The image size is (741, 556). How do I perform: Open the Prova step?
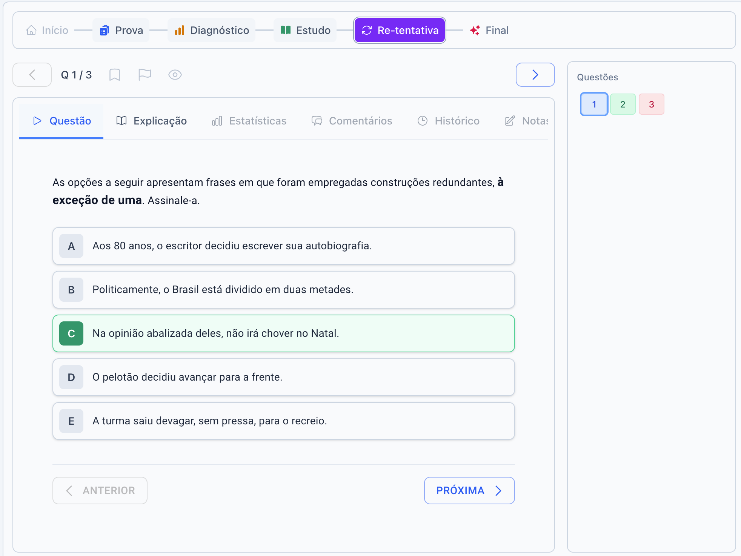pos(121,30)
